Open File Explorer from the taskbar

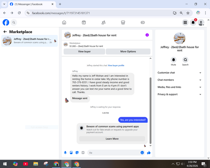(36, 164)
